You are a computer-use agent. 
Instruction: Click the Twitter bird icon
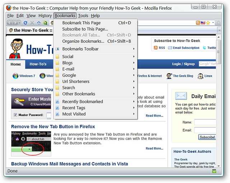(x=204, y=48)
